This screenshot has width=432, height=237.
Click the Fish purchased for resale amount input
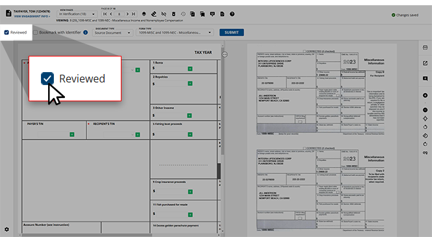tap(172, 214)
